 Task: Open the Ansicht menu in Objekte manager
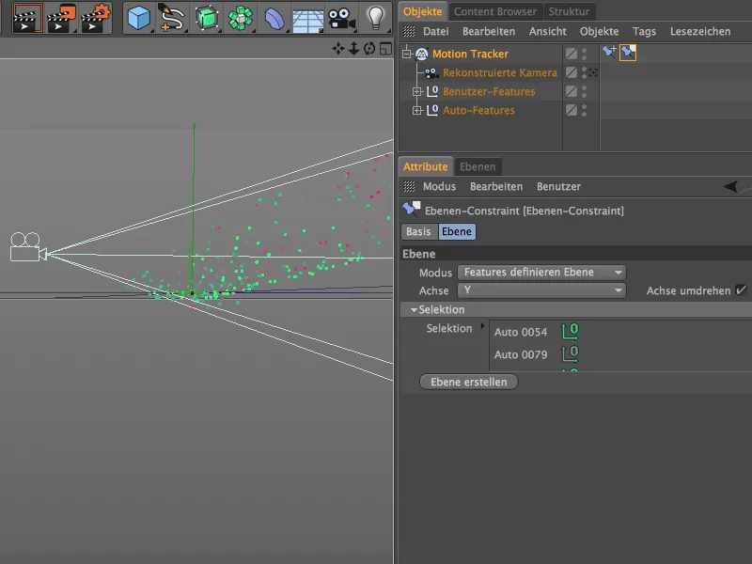(547, 32)
